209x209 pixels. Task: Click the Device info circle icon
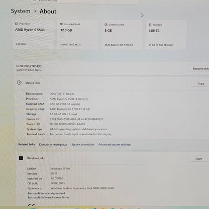[x=19, y=82]
